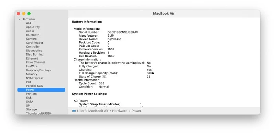
Task: Select ATA in the sidebar
Action: [29, 23]
